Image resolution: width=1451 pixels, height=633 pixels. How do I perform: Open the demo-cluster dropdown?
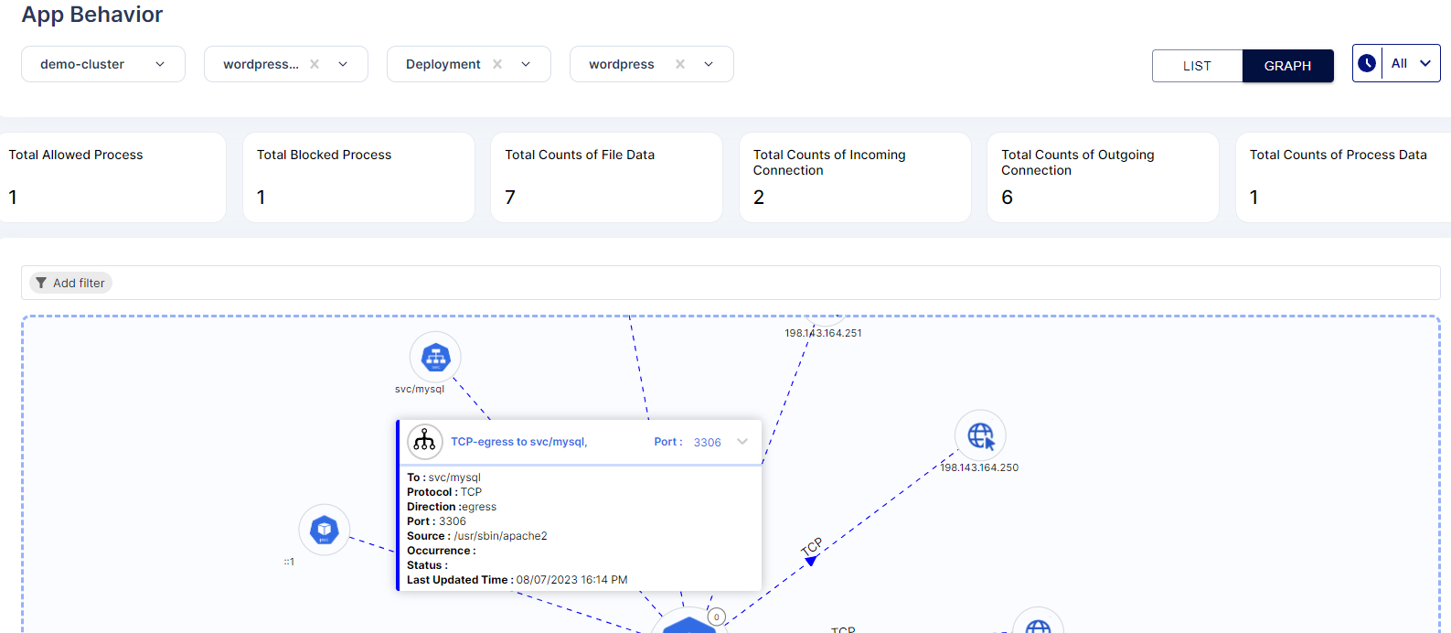(103, 64)
